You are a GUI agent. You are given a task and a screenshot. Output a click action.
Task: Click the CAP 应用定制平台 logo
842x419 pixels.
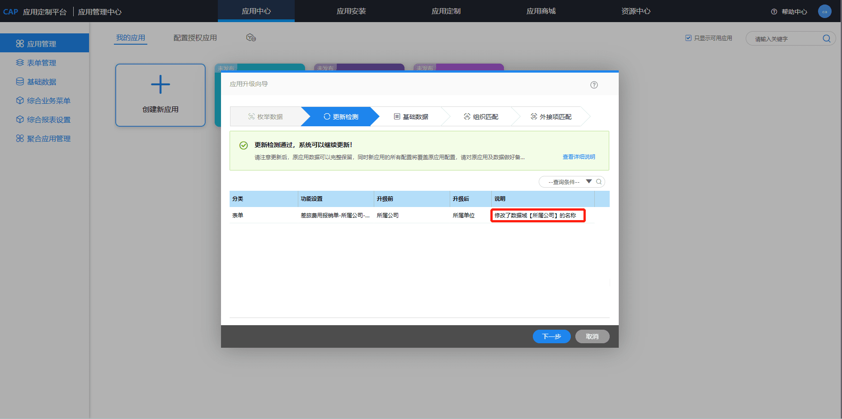pyautogui.click(x=35, y=12)
